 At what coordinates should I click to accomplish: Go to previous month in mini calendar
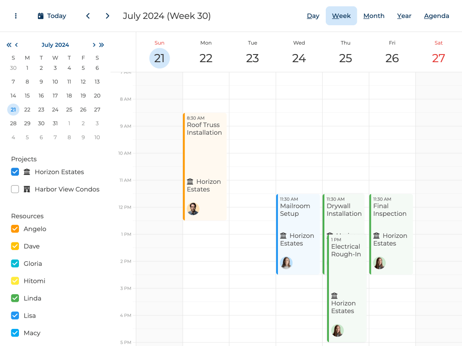tap(17, 45)
